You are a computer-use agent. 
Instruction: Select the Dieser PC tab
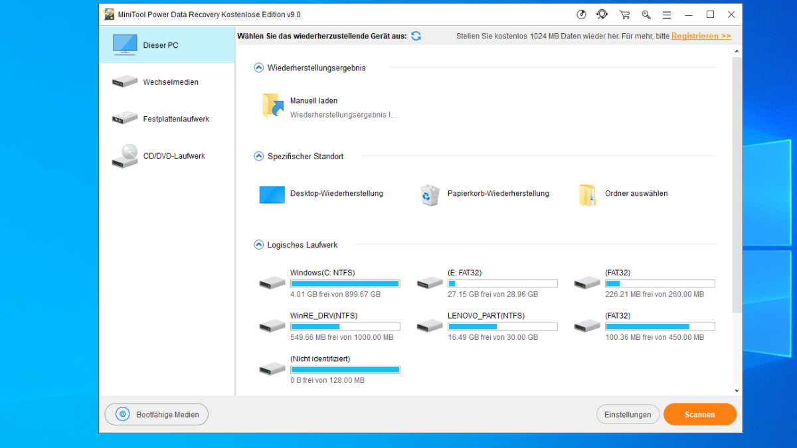pyautogui.click(x=167, y=45)
